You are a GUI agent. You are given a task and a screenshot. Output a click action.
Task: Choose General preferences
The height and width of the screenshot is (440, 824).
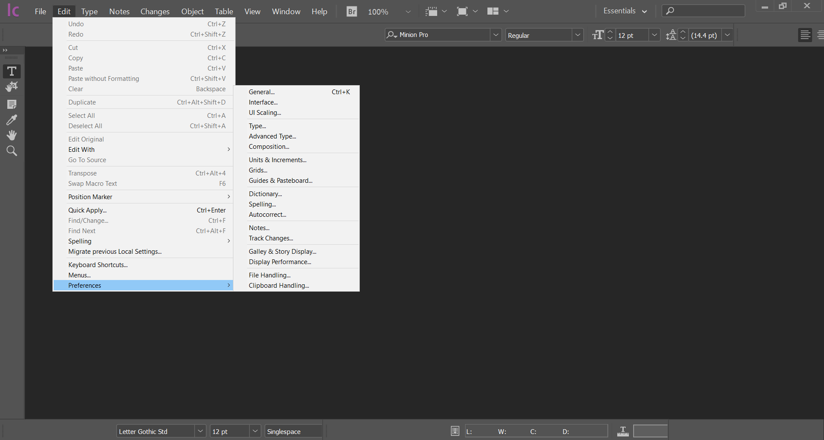[297, 92]
